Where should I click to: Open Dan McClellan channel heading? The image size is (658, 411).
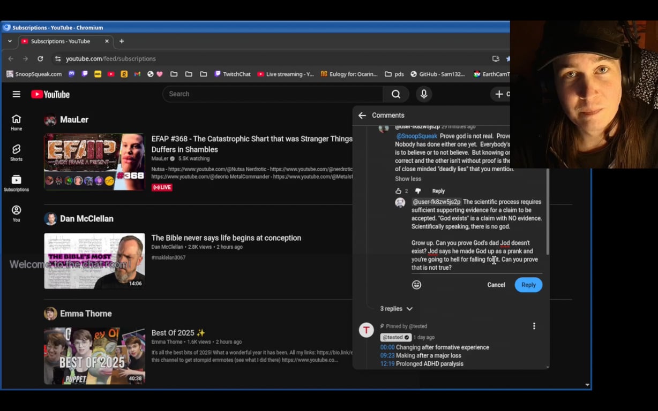pyautogui.click(x=87, y=219)
